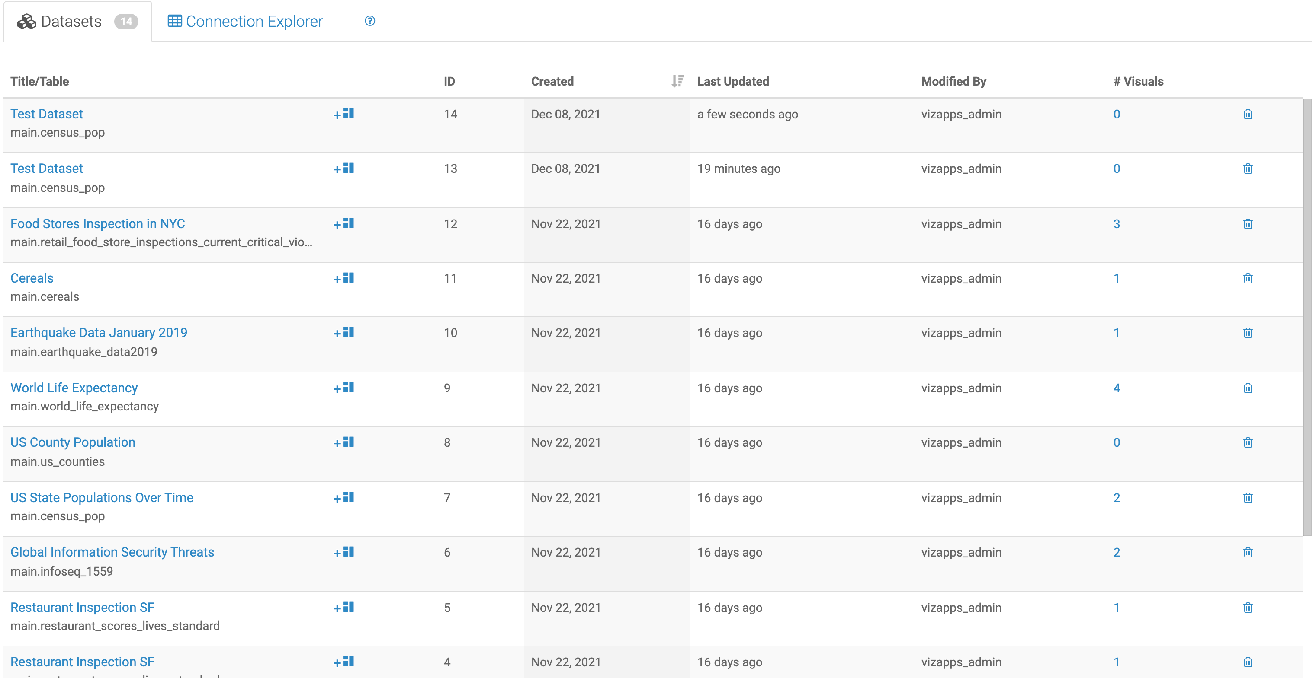Image resolution: width=1316 pixels, height=700 pixels.
Task: Add dashboard for Global Information Security Threats
Action: 343,552
